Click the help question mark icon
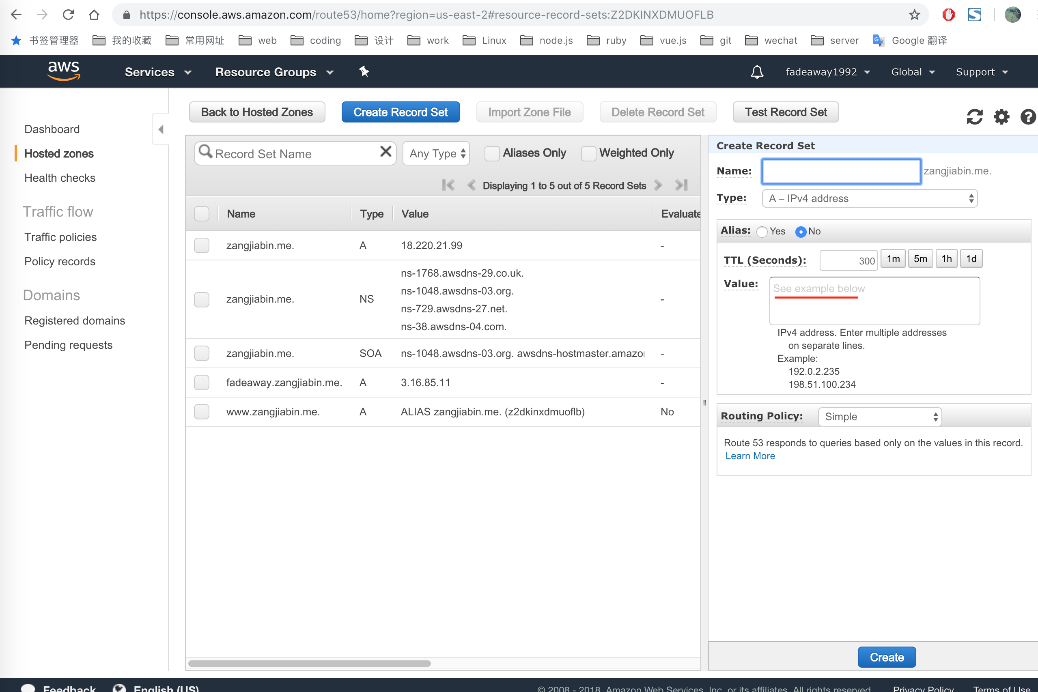This screenshot has height=692, width=1038. point(1028,117)
